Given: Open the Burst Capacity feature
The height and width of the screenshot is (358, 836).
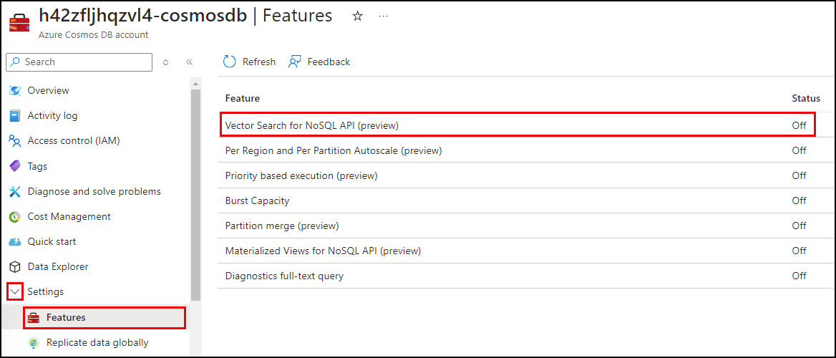Looking at the screenshot, I should tap(257, 200).
